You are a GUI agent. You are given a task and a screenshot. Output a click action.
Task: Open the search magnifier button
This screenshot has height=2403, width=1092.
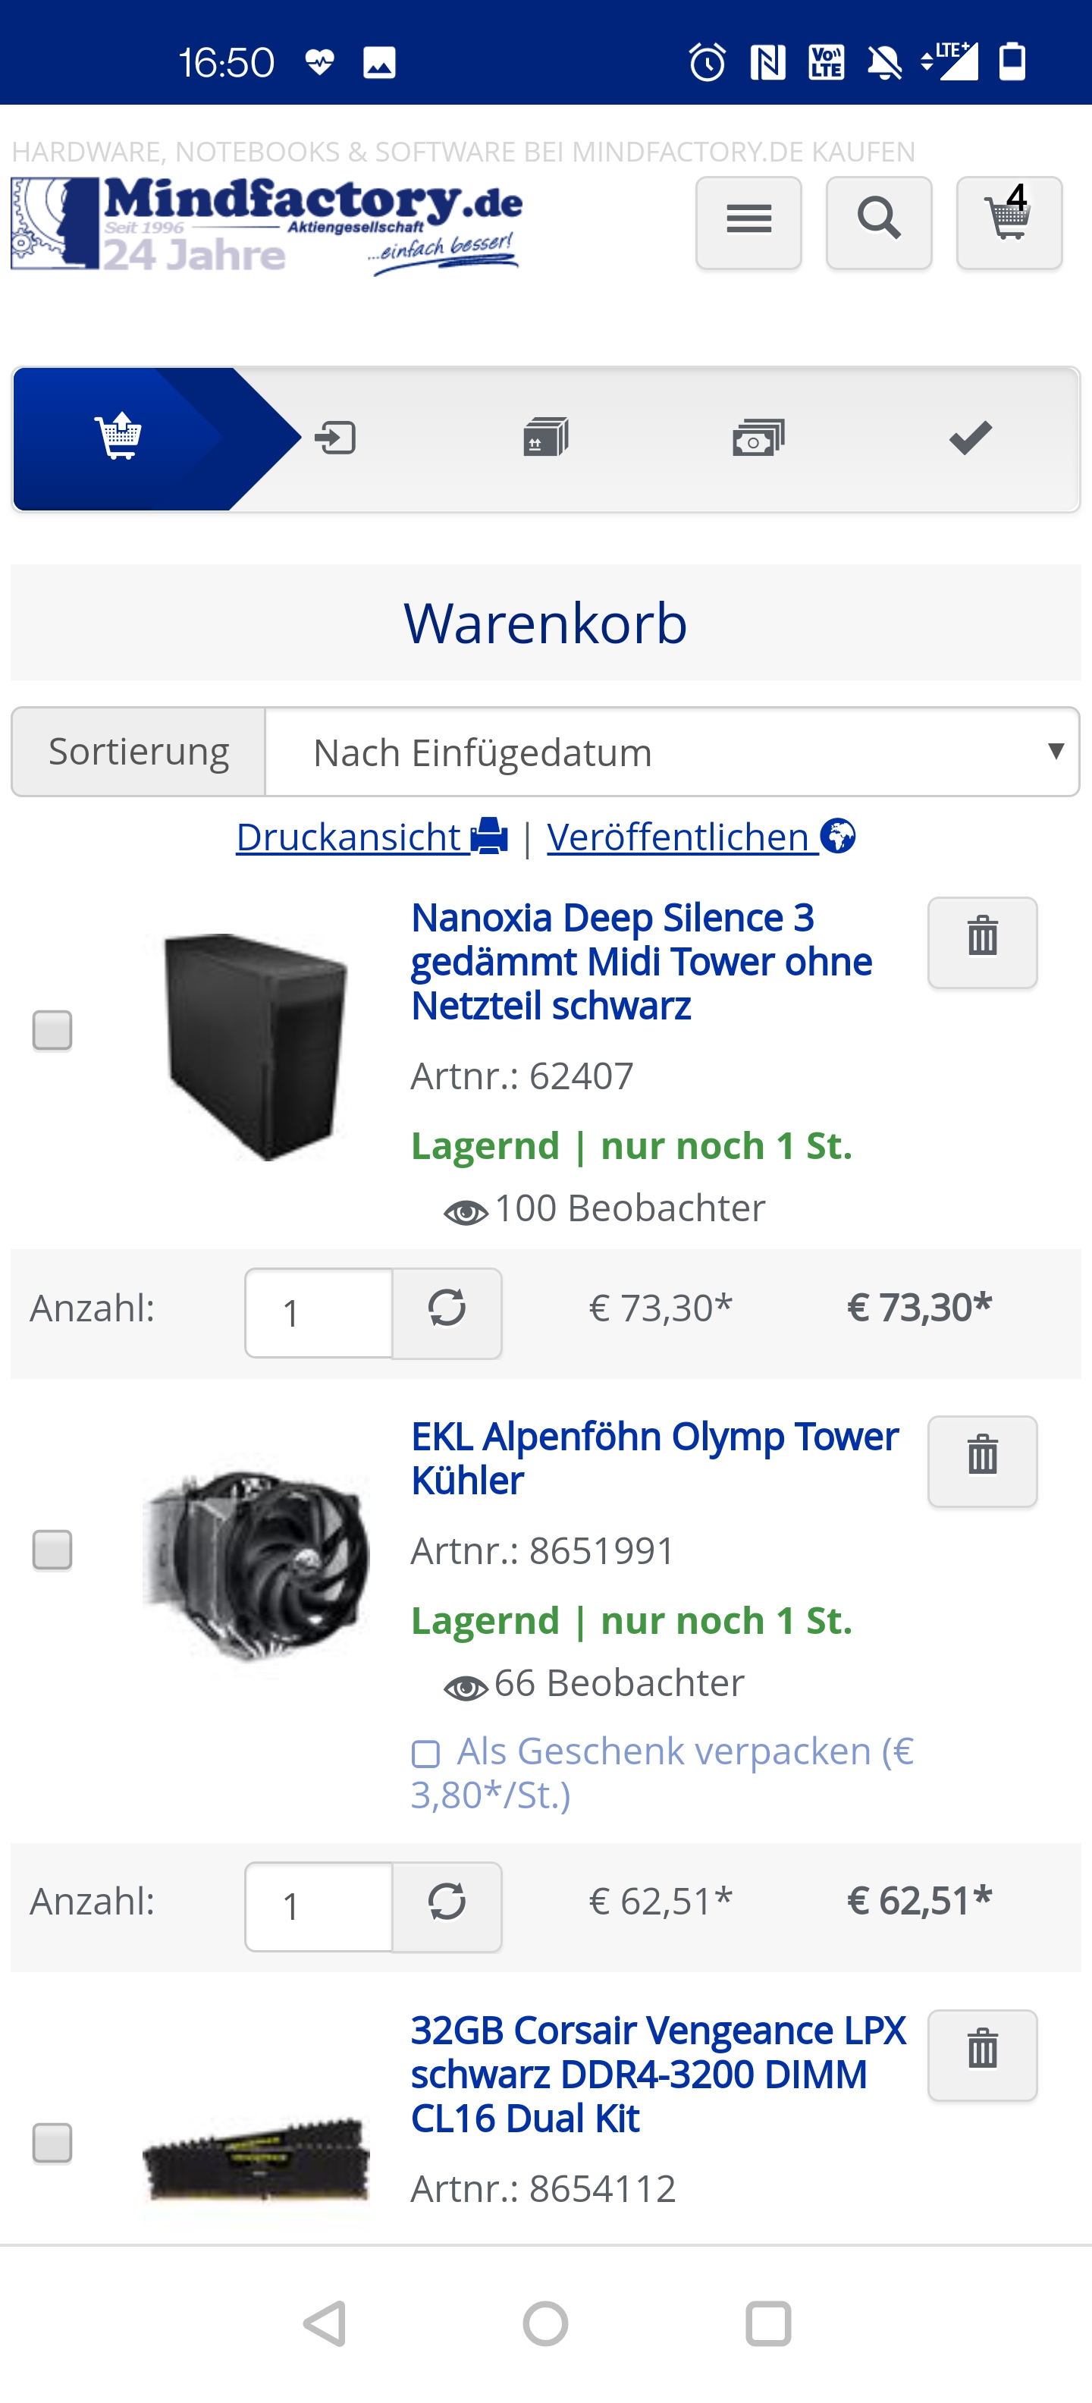878,222
